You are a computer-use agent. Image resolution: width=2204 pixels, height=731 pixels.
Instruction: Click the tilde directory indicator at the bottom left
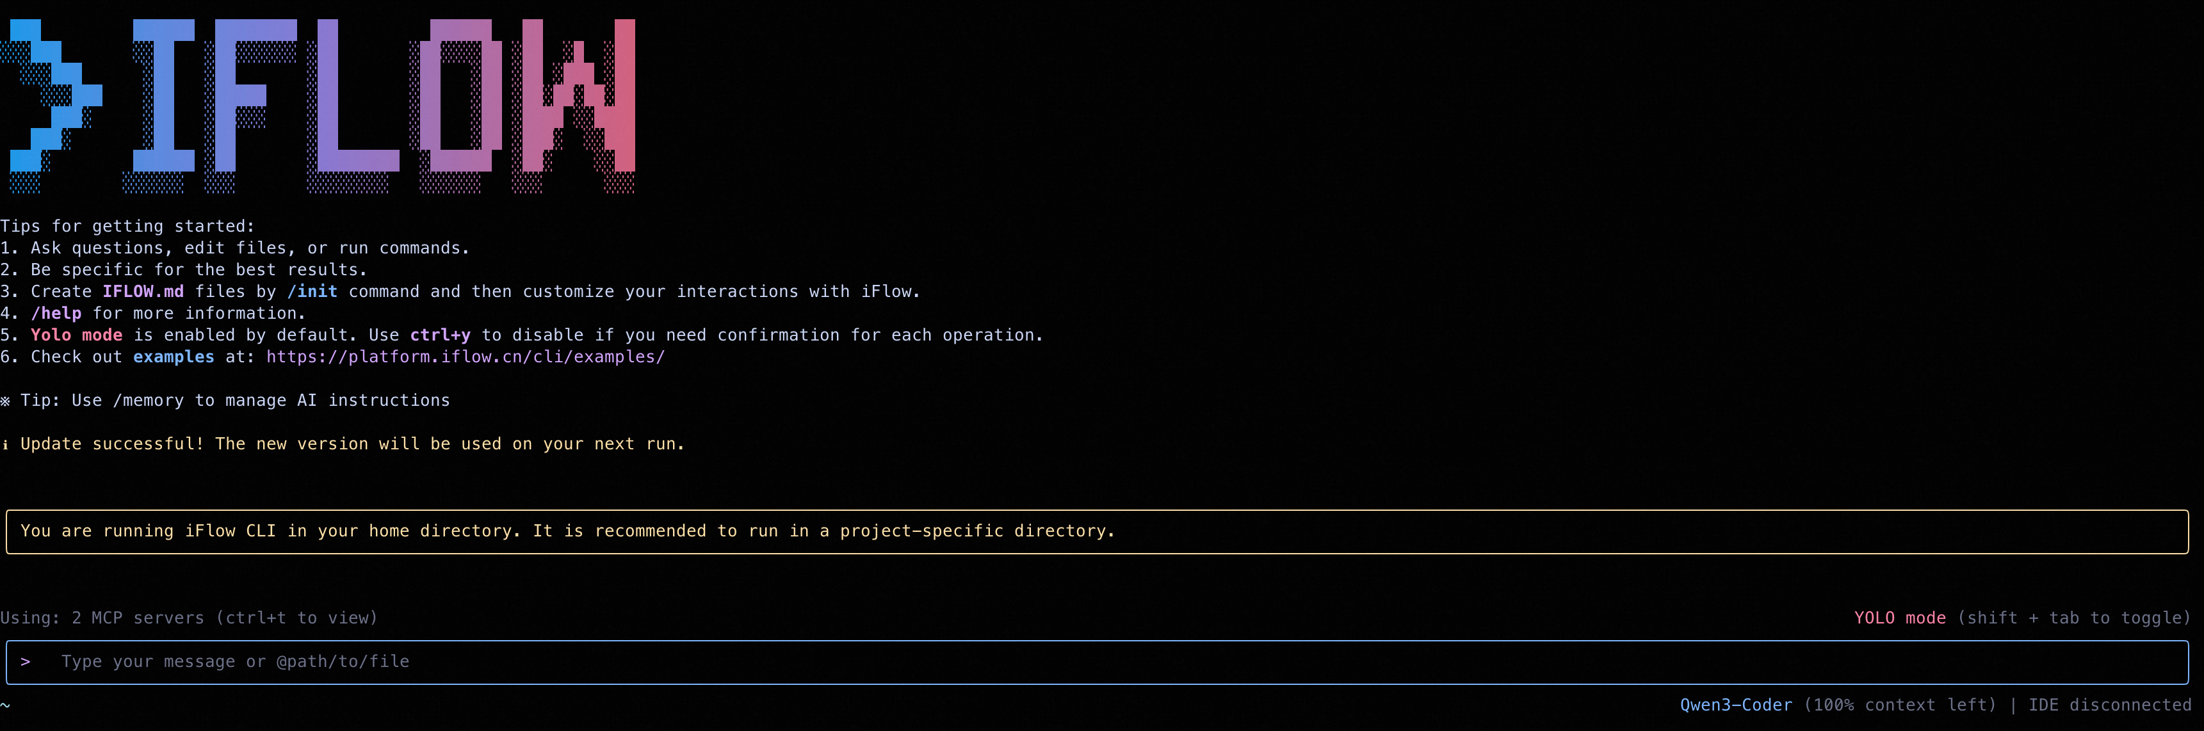pos(5,705)
